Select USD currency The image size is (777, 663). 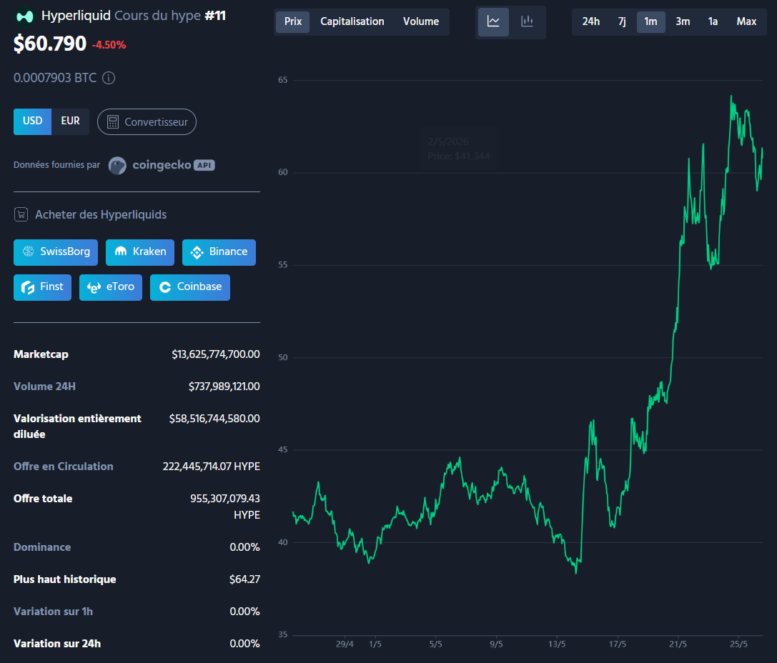click(32, 121)
